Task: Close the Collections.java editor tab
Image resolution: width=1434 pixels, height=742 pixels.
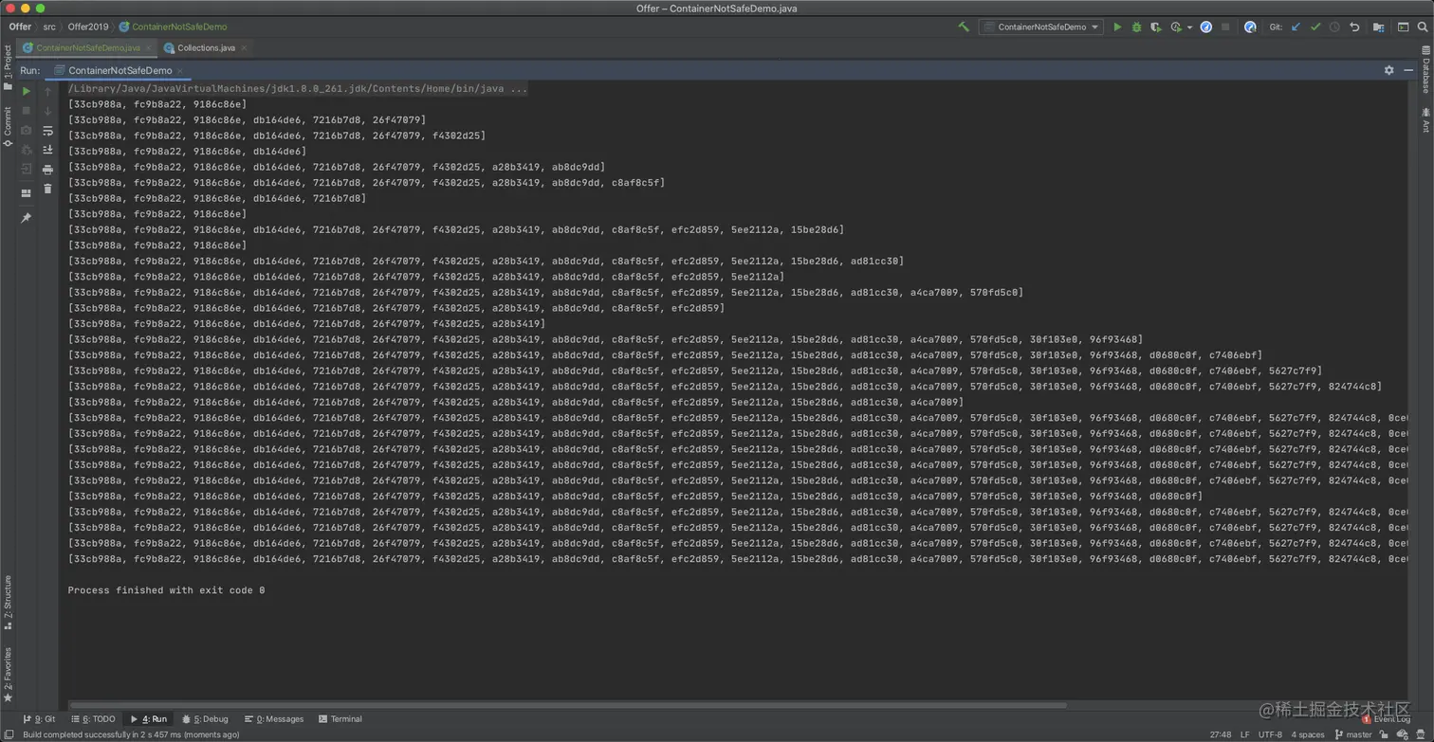Action: tap(244, 47)
